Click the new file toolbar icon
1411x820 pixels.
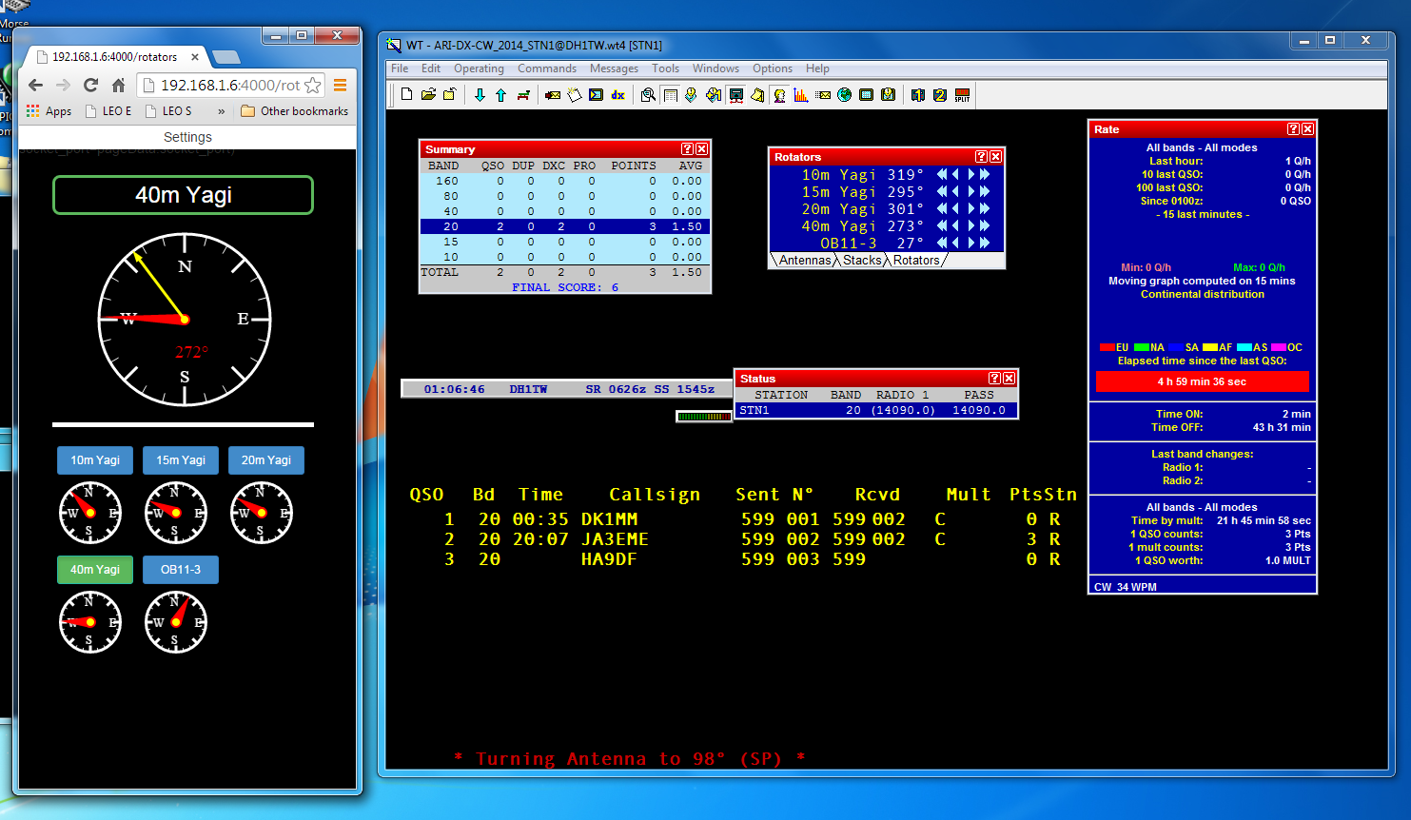click(x=406, y=95)
